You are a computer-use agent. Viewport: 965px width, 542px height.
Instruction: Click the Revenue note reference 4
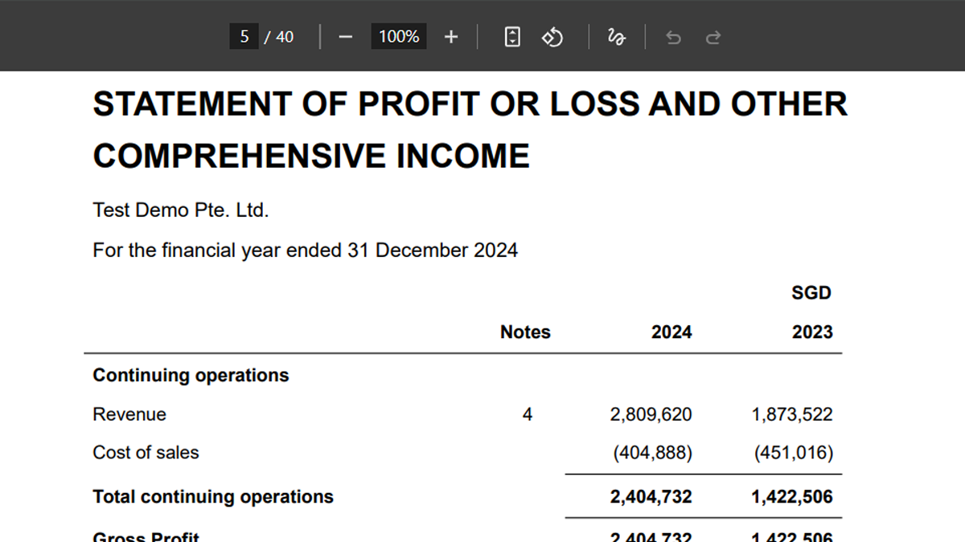[x=528, y=415]
